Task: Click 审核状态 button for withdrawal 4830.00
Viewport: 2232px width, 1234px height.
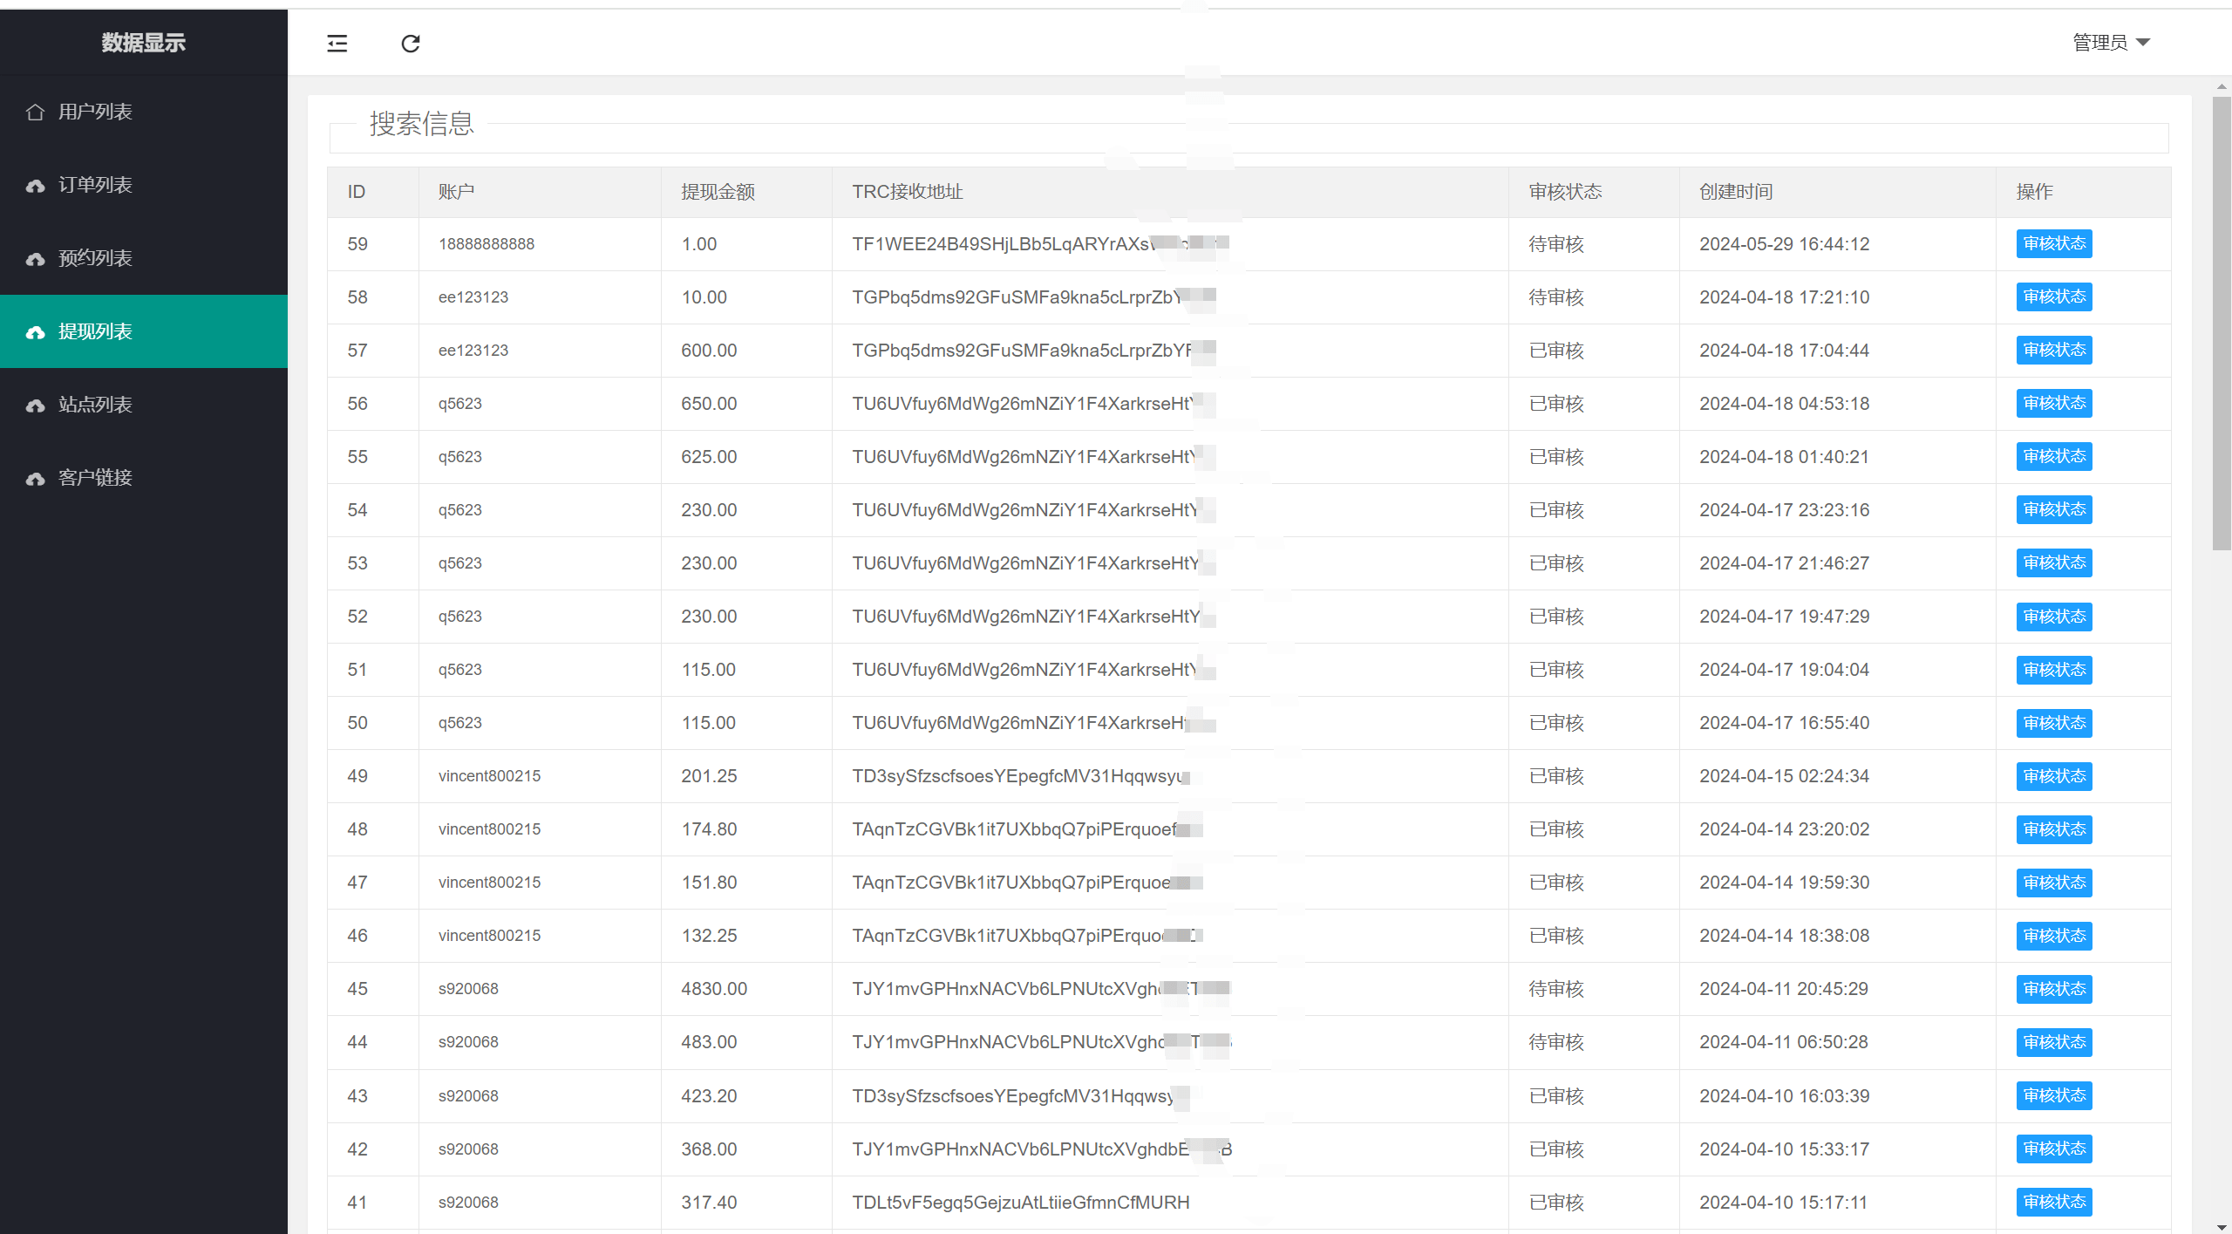Action: coord(2054,988)
